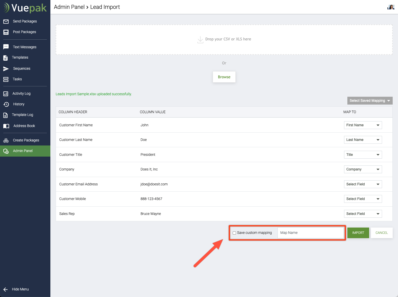Screen dimensions: 398x297
Task: Click the Text Messages chat bubble icon
Action: coord(6,47)
